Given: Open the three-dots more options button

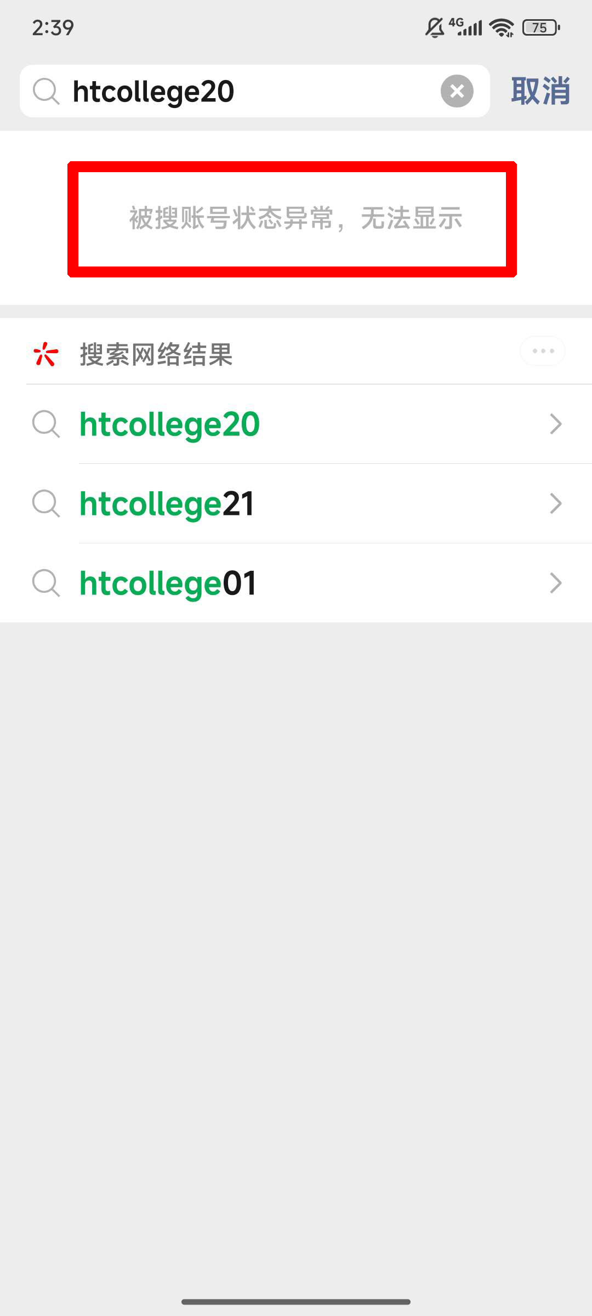Looking at the screenshot, I should (543, 351).
